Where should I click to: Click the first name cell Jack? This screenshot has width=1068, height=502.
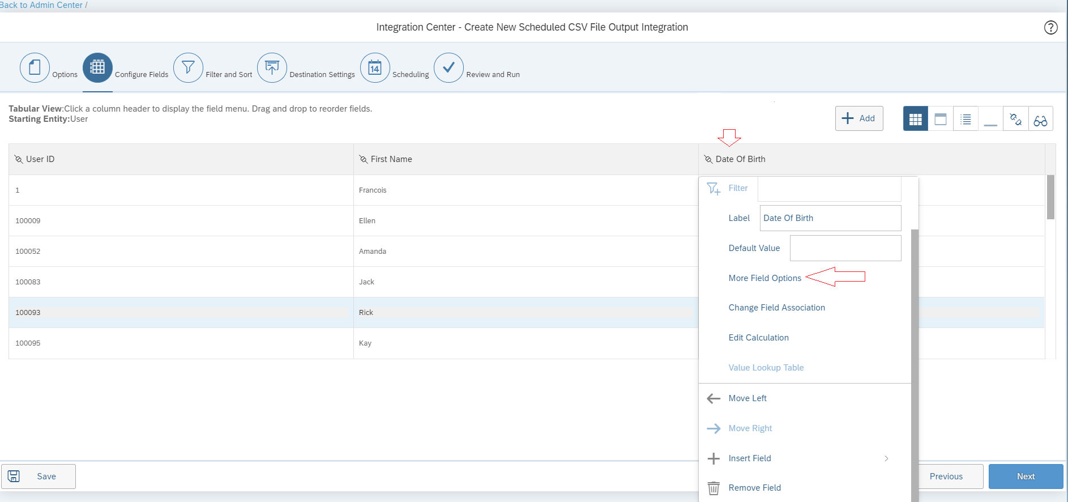click(x=526, y=282)
